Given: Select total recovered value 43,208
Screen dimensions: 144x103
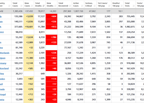Looking at the screenshot, I should (68, 21).
